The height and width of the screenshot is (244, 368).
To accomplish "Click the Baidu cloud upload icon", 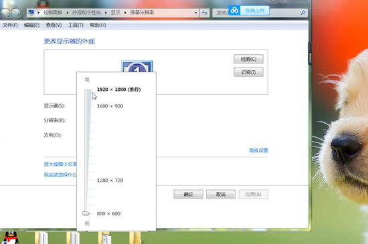I will click(234, 10).
